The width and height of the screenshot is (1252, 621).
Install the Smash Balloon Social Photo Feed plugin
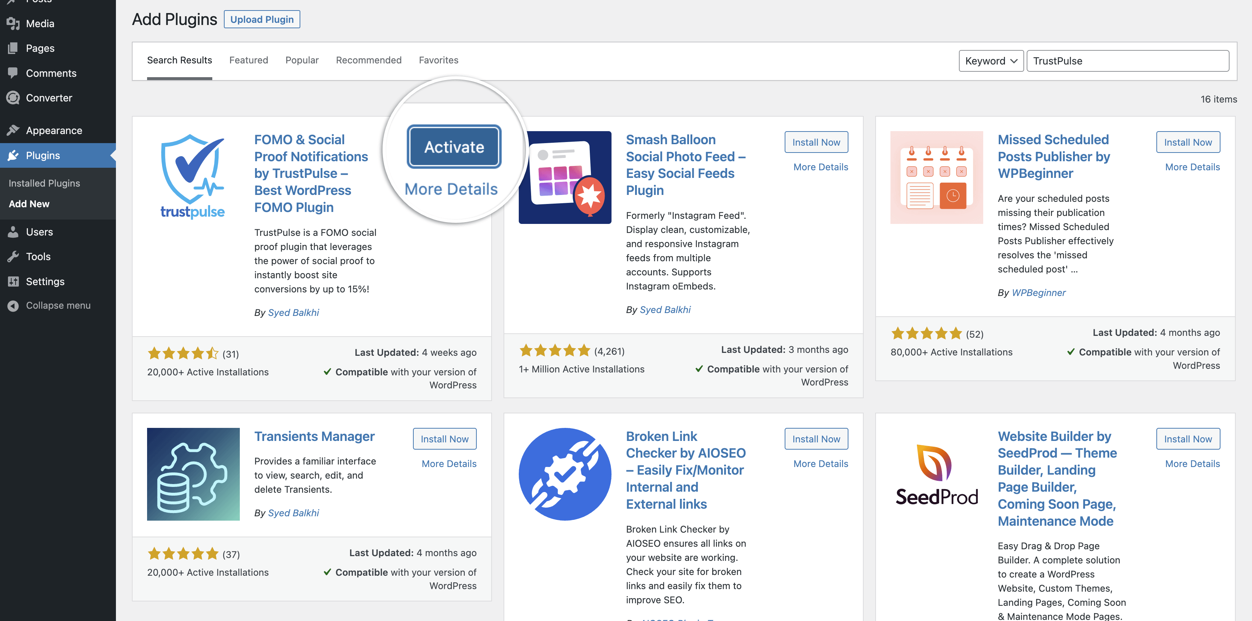pyautogui.click(x=816, y=142)
